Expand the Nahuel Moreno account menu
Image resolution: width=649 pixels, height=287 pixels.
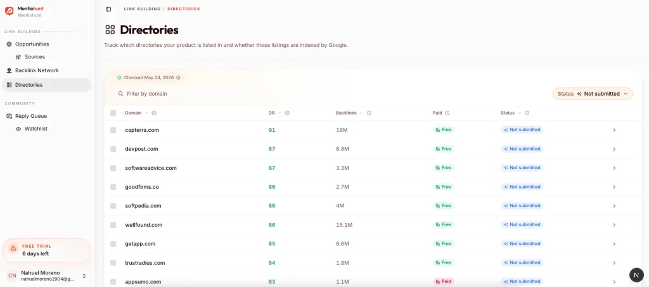[x=47, y=276]
